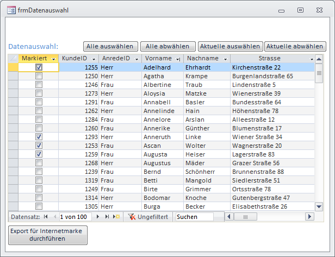Screen dimensions: 335x257
Task: Click the Ungefiltert filter indicator
Action: click(148, 217)
